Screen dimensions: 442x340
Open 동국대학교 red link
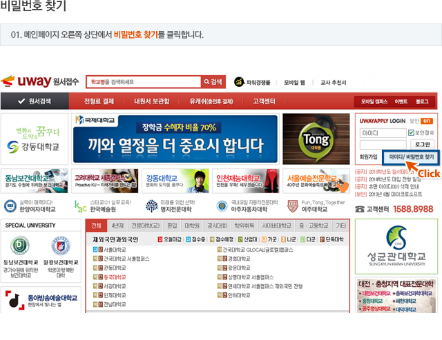click(115, 277)
